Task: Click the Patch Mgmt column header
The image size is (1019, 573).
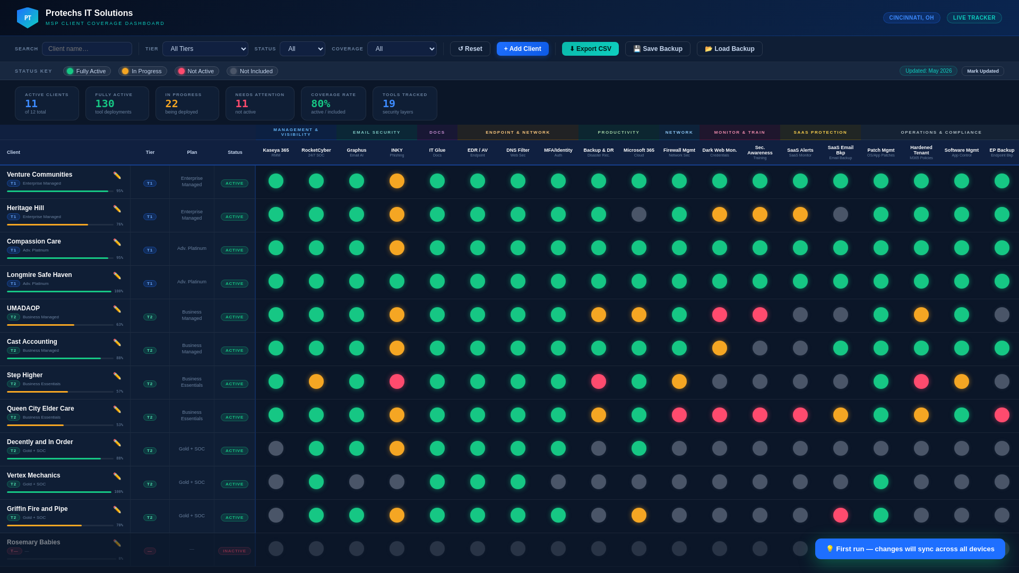Action: tap(881, 152)
